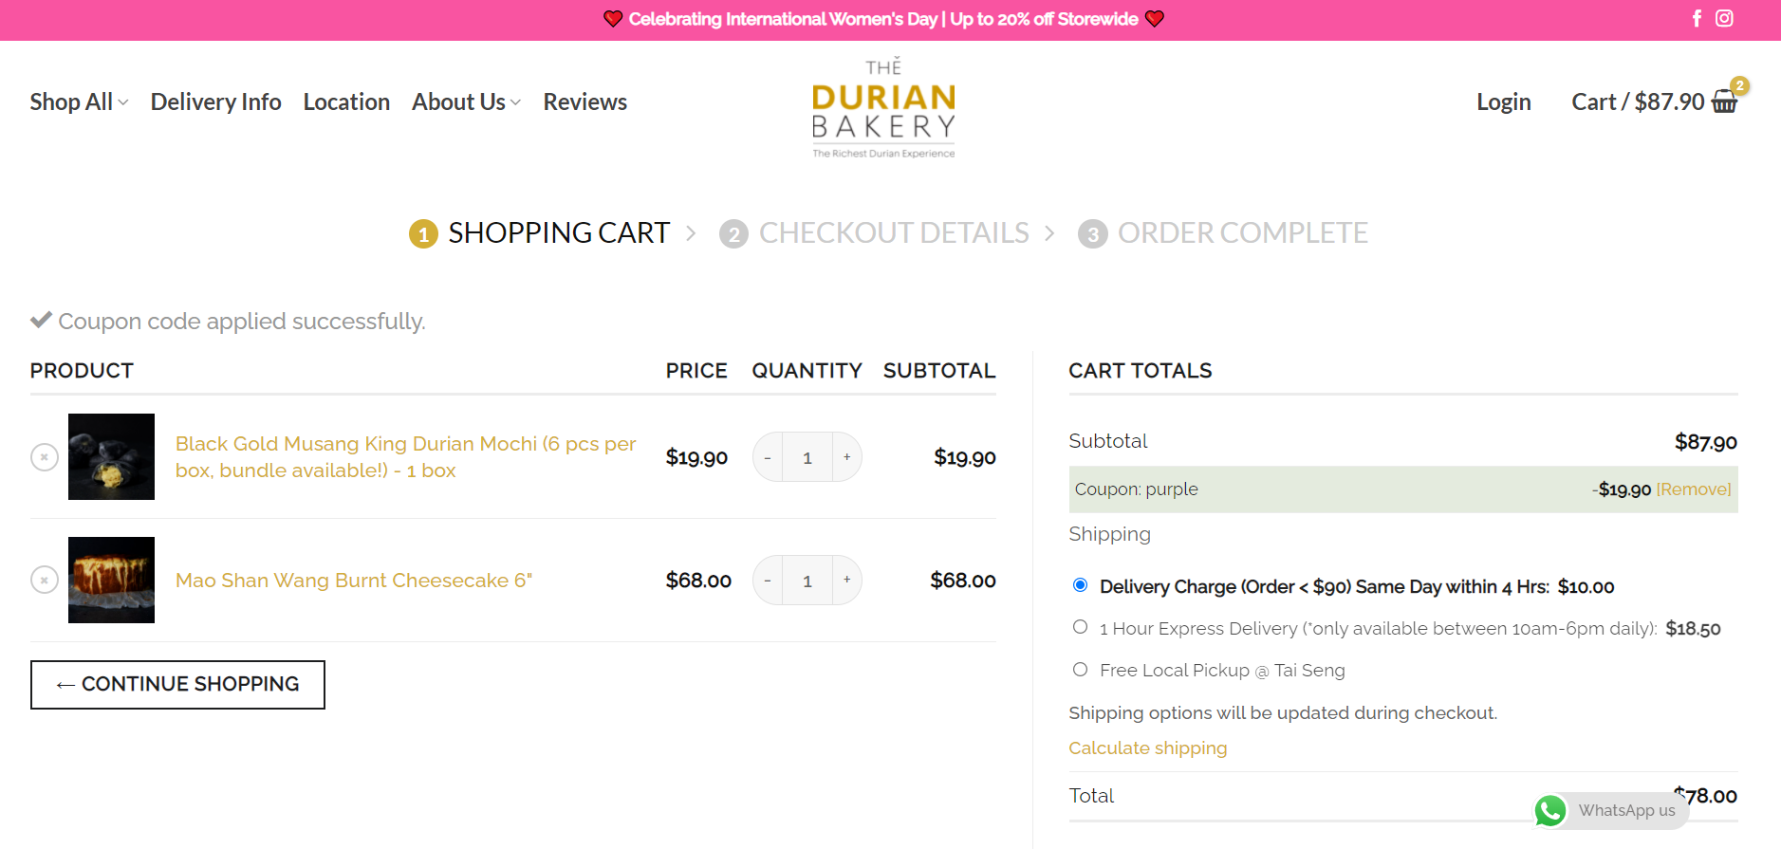Click The Durian Bakery logo
The image size is (1781, 849).
(x=883, y=108)
